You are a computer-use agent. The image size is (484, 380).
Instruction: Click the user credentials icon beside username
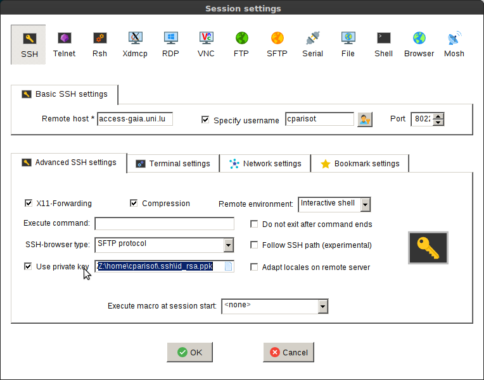pos(364,120)
